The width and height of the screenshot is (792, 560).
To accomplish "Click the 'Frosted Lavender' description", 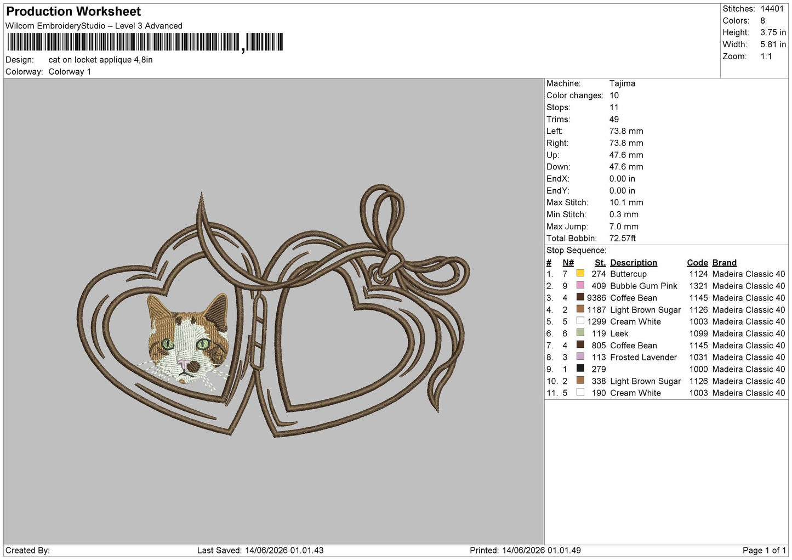I will pos(643,357).
